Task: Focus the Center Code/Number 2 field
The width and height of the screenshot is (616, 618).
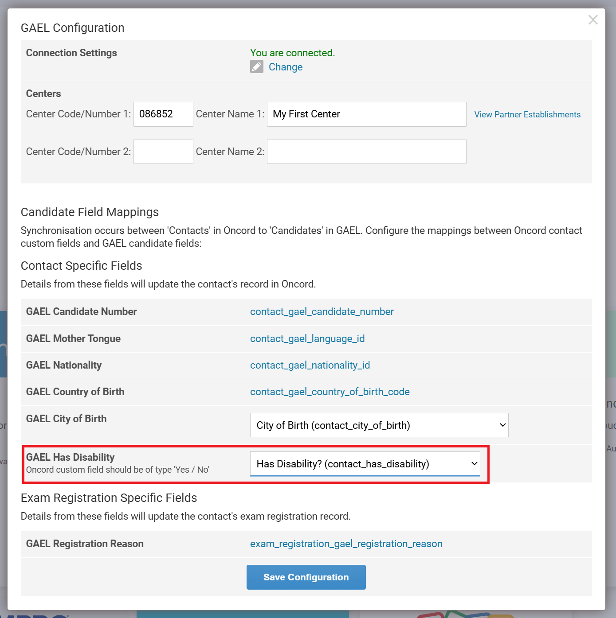Action: click(163, 152)
